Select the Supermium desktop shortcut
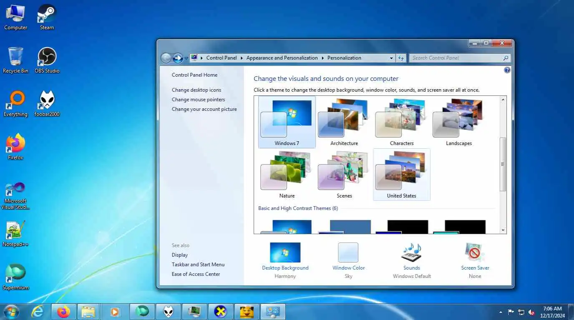This screenshot has width=574, height=320. click(15, 277)
